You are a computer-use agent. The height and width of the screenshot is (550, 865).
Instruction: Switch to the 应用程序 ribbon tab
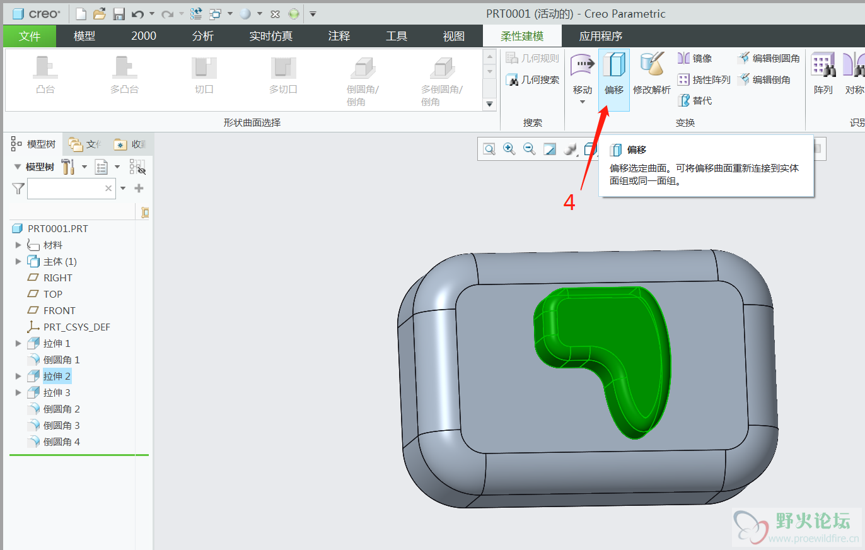[x=601, y=36]
